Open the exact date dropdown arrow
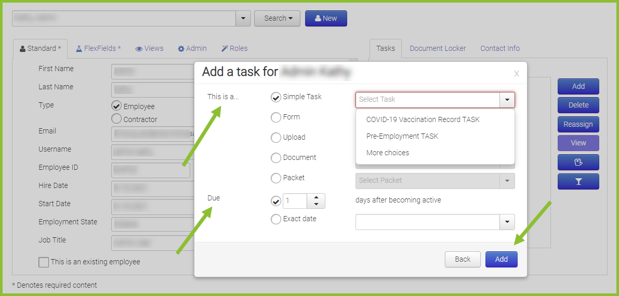The height and width of the screenshot is (296, 619). coord(507,222)
